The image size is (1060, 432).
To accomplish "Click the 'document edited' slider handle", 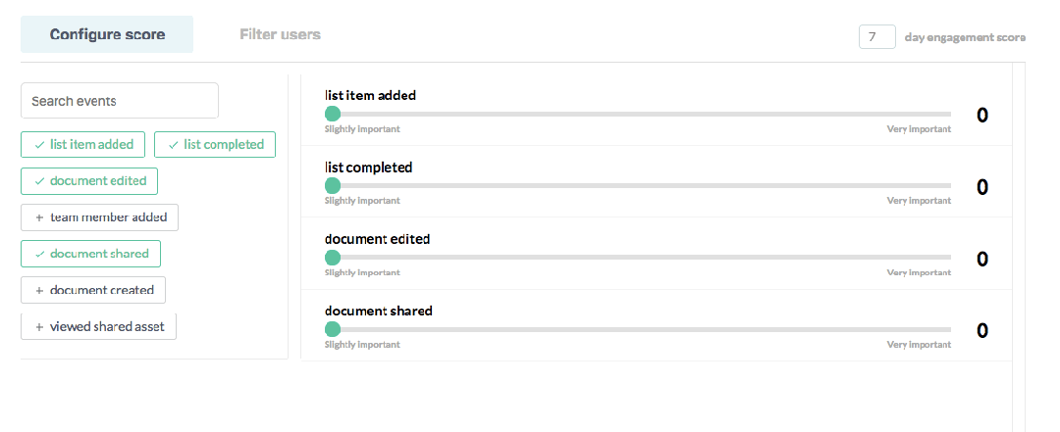I will [333, 258].
